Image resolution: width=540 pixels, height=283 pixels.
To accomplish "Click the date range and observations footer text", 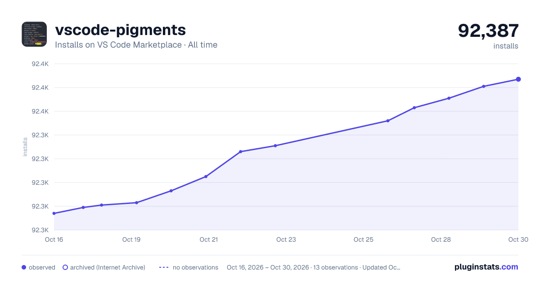I will [x=314, y=267].
